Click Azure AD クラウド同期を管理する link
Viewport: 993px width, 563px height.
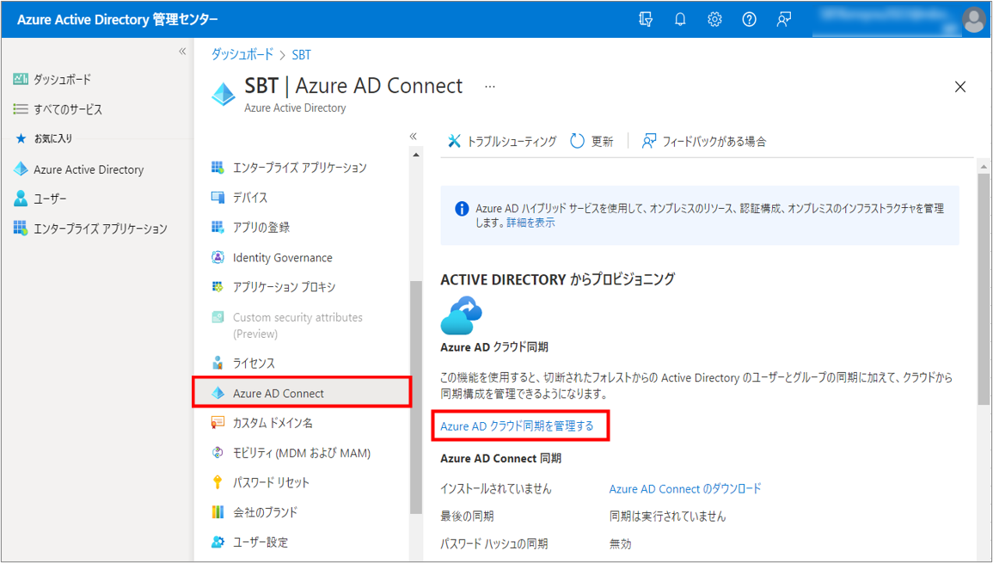517,425
